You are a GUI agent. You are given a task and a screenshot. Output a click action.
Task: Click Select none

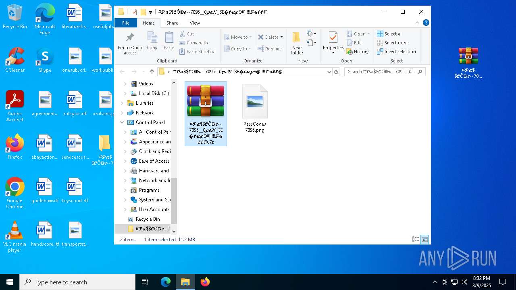(393, 43)
